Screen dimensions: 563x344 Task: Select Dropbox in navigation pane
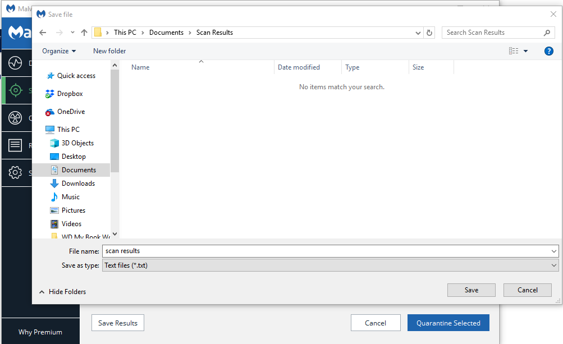pos(70,94)
